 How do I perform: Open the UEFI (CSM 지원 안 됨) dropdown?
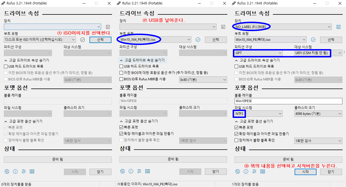318,53
